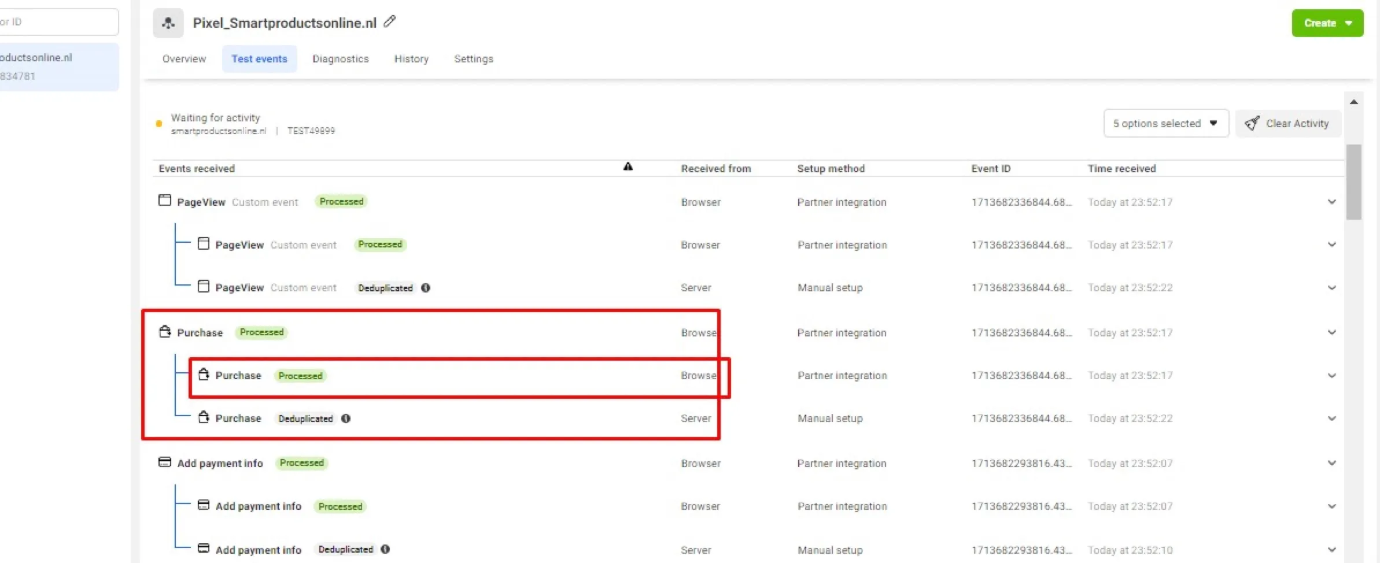This screenshot has height=563, width=1380.
Task: Click the warning triangle icon in the table header
Action: [628, 167]
